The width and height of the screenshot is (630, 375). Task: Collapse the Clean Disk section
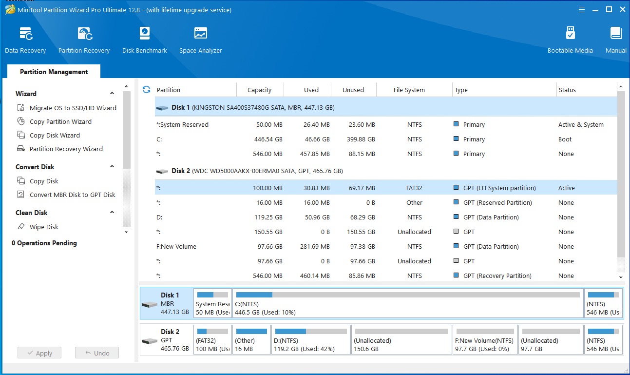112,213
